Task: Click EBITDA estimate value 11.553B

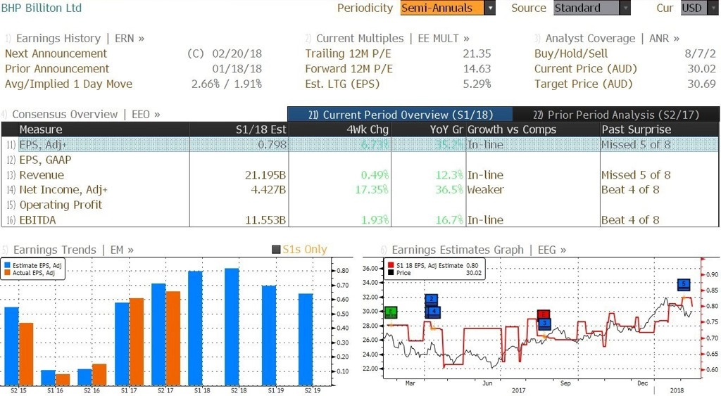Action: tap(265, 220)
